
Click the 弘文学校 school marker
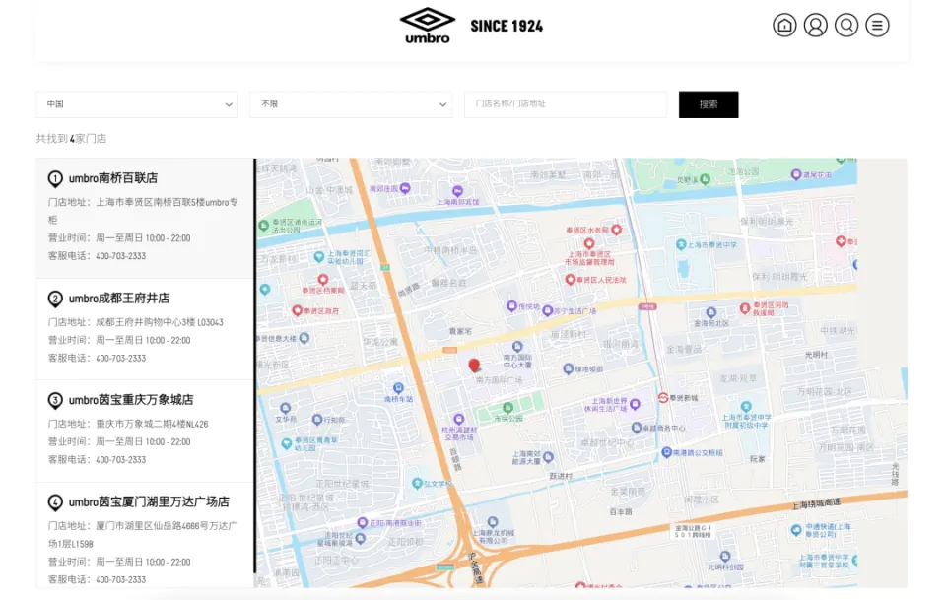pos(416,483)
